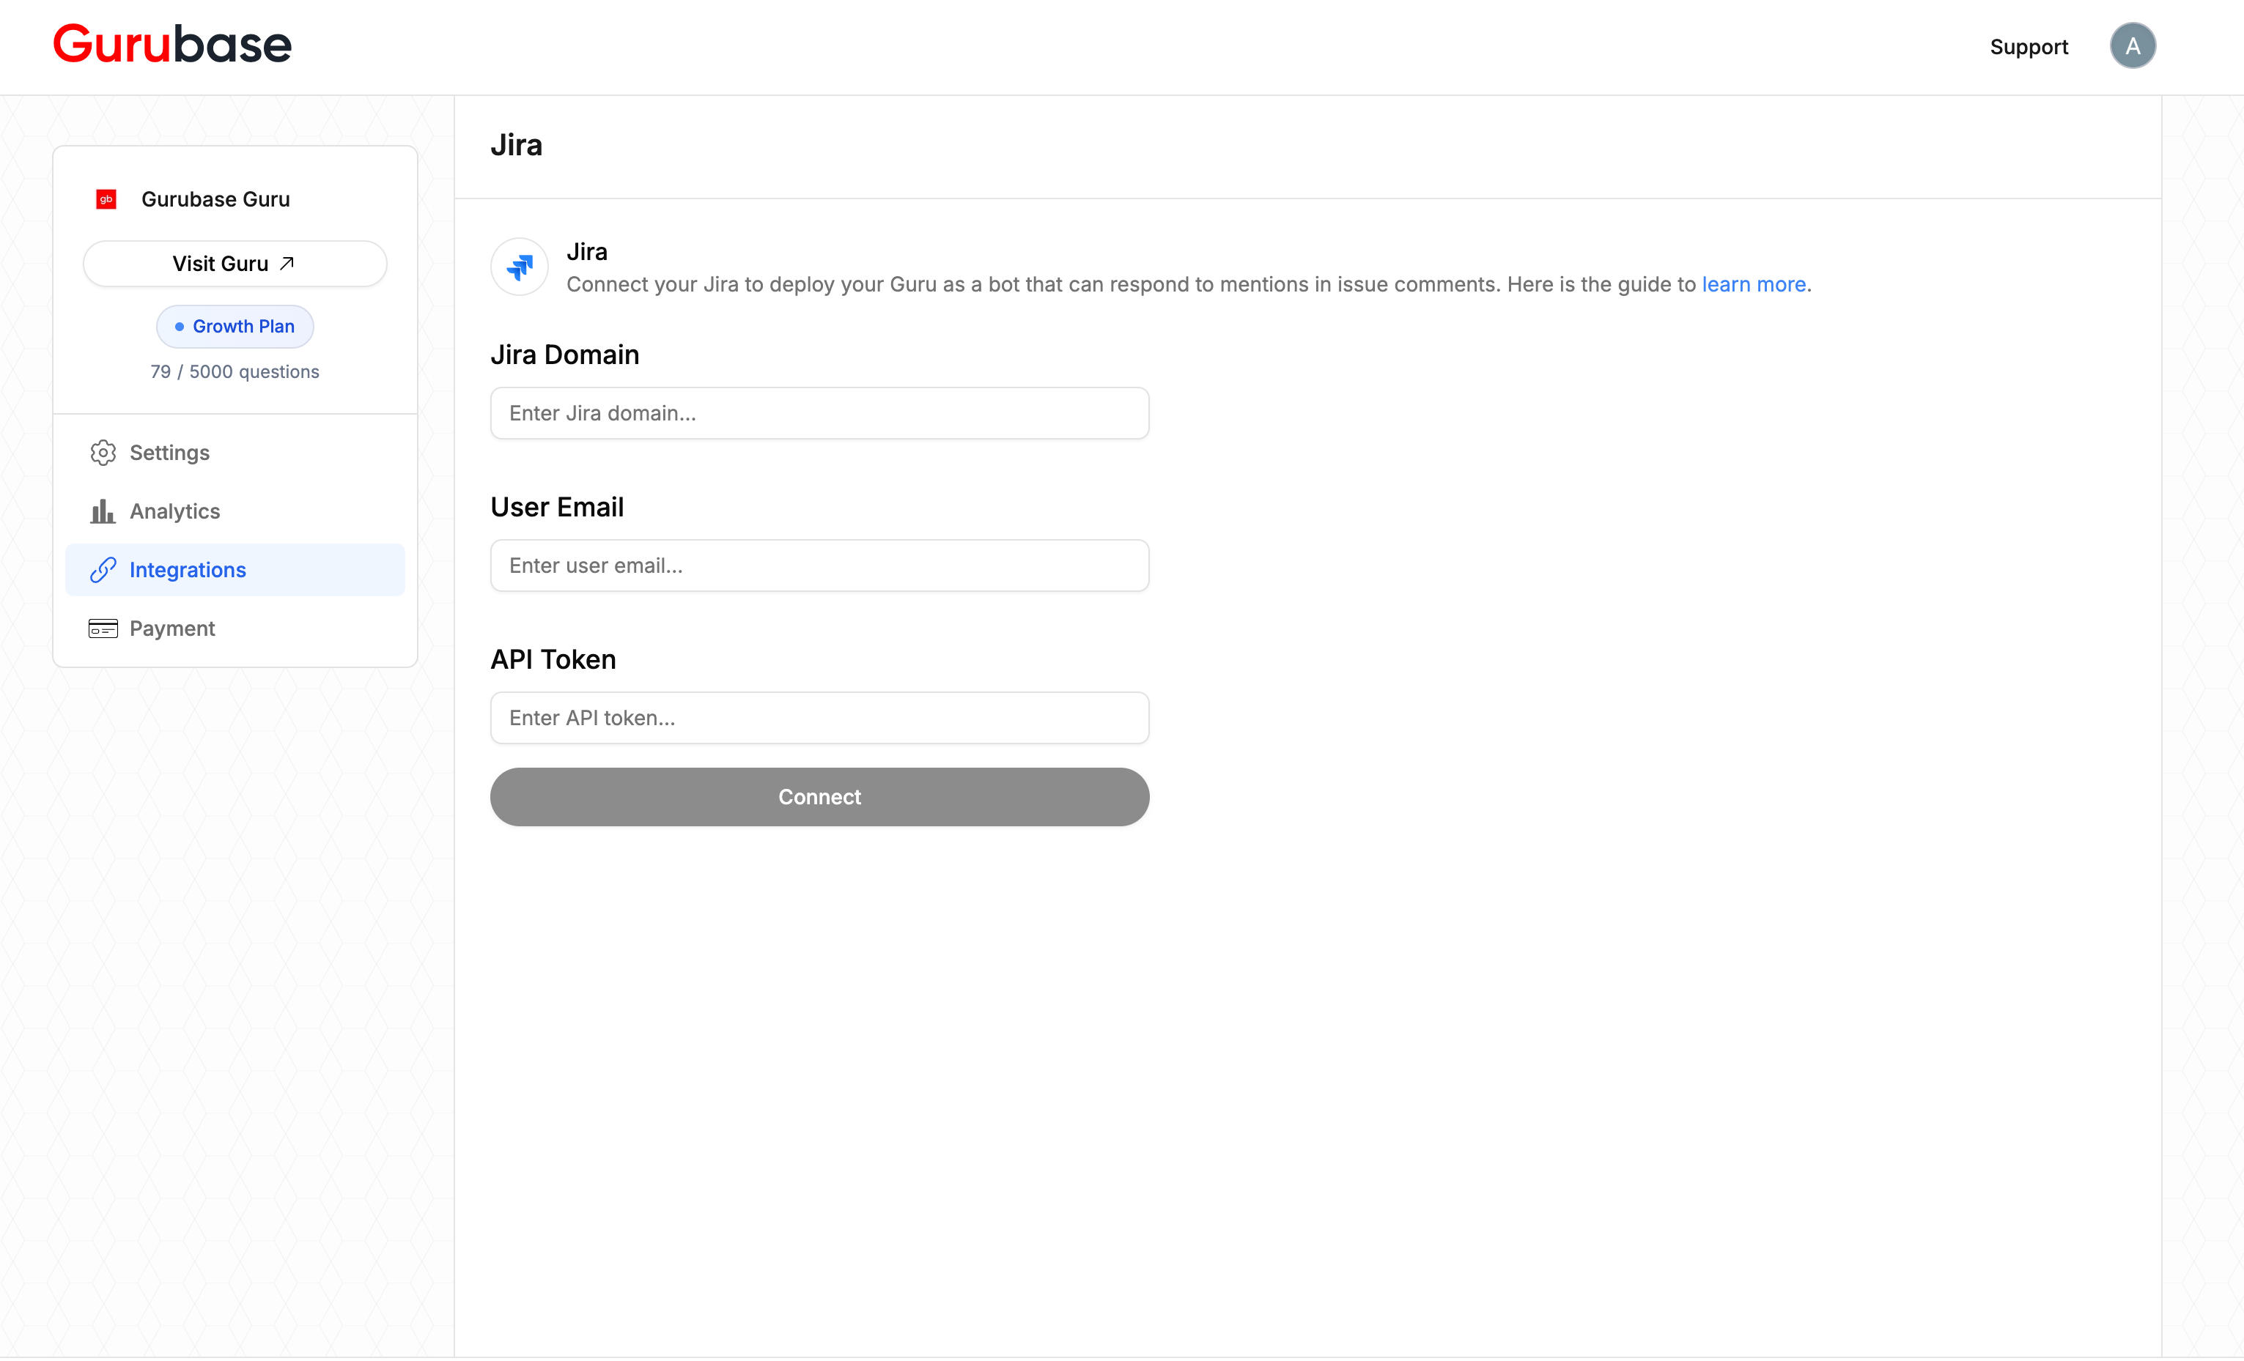Switch to the Analytics section
2244x1361 pixels.
(175, 511)
